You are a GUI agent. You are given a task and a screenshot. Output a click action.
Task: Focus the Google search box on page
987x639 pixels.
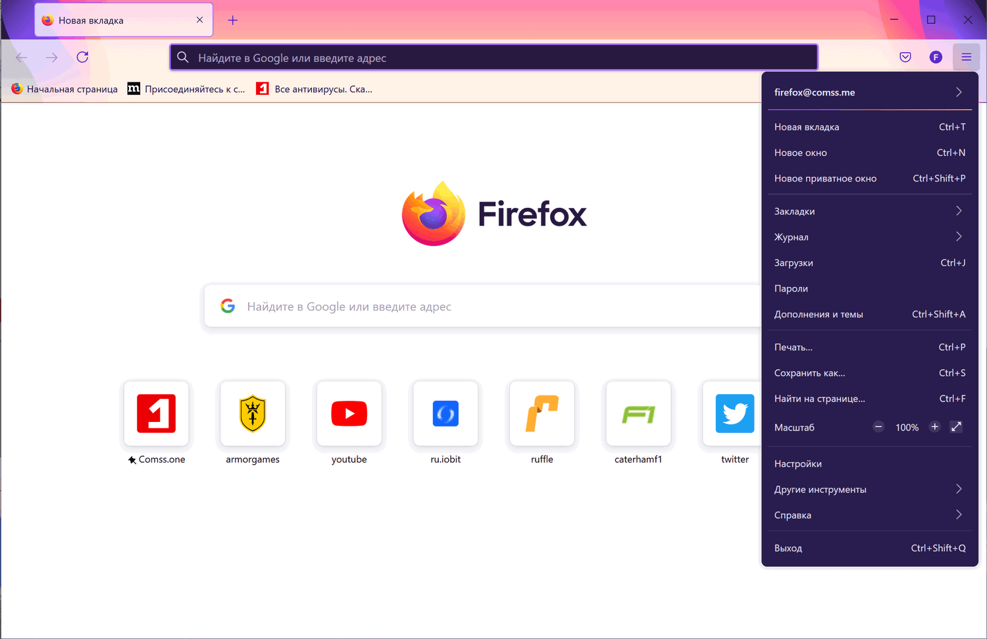[x=482, y=306]
